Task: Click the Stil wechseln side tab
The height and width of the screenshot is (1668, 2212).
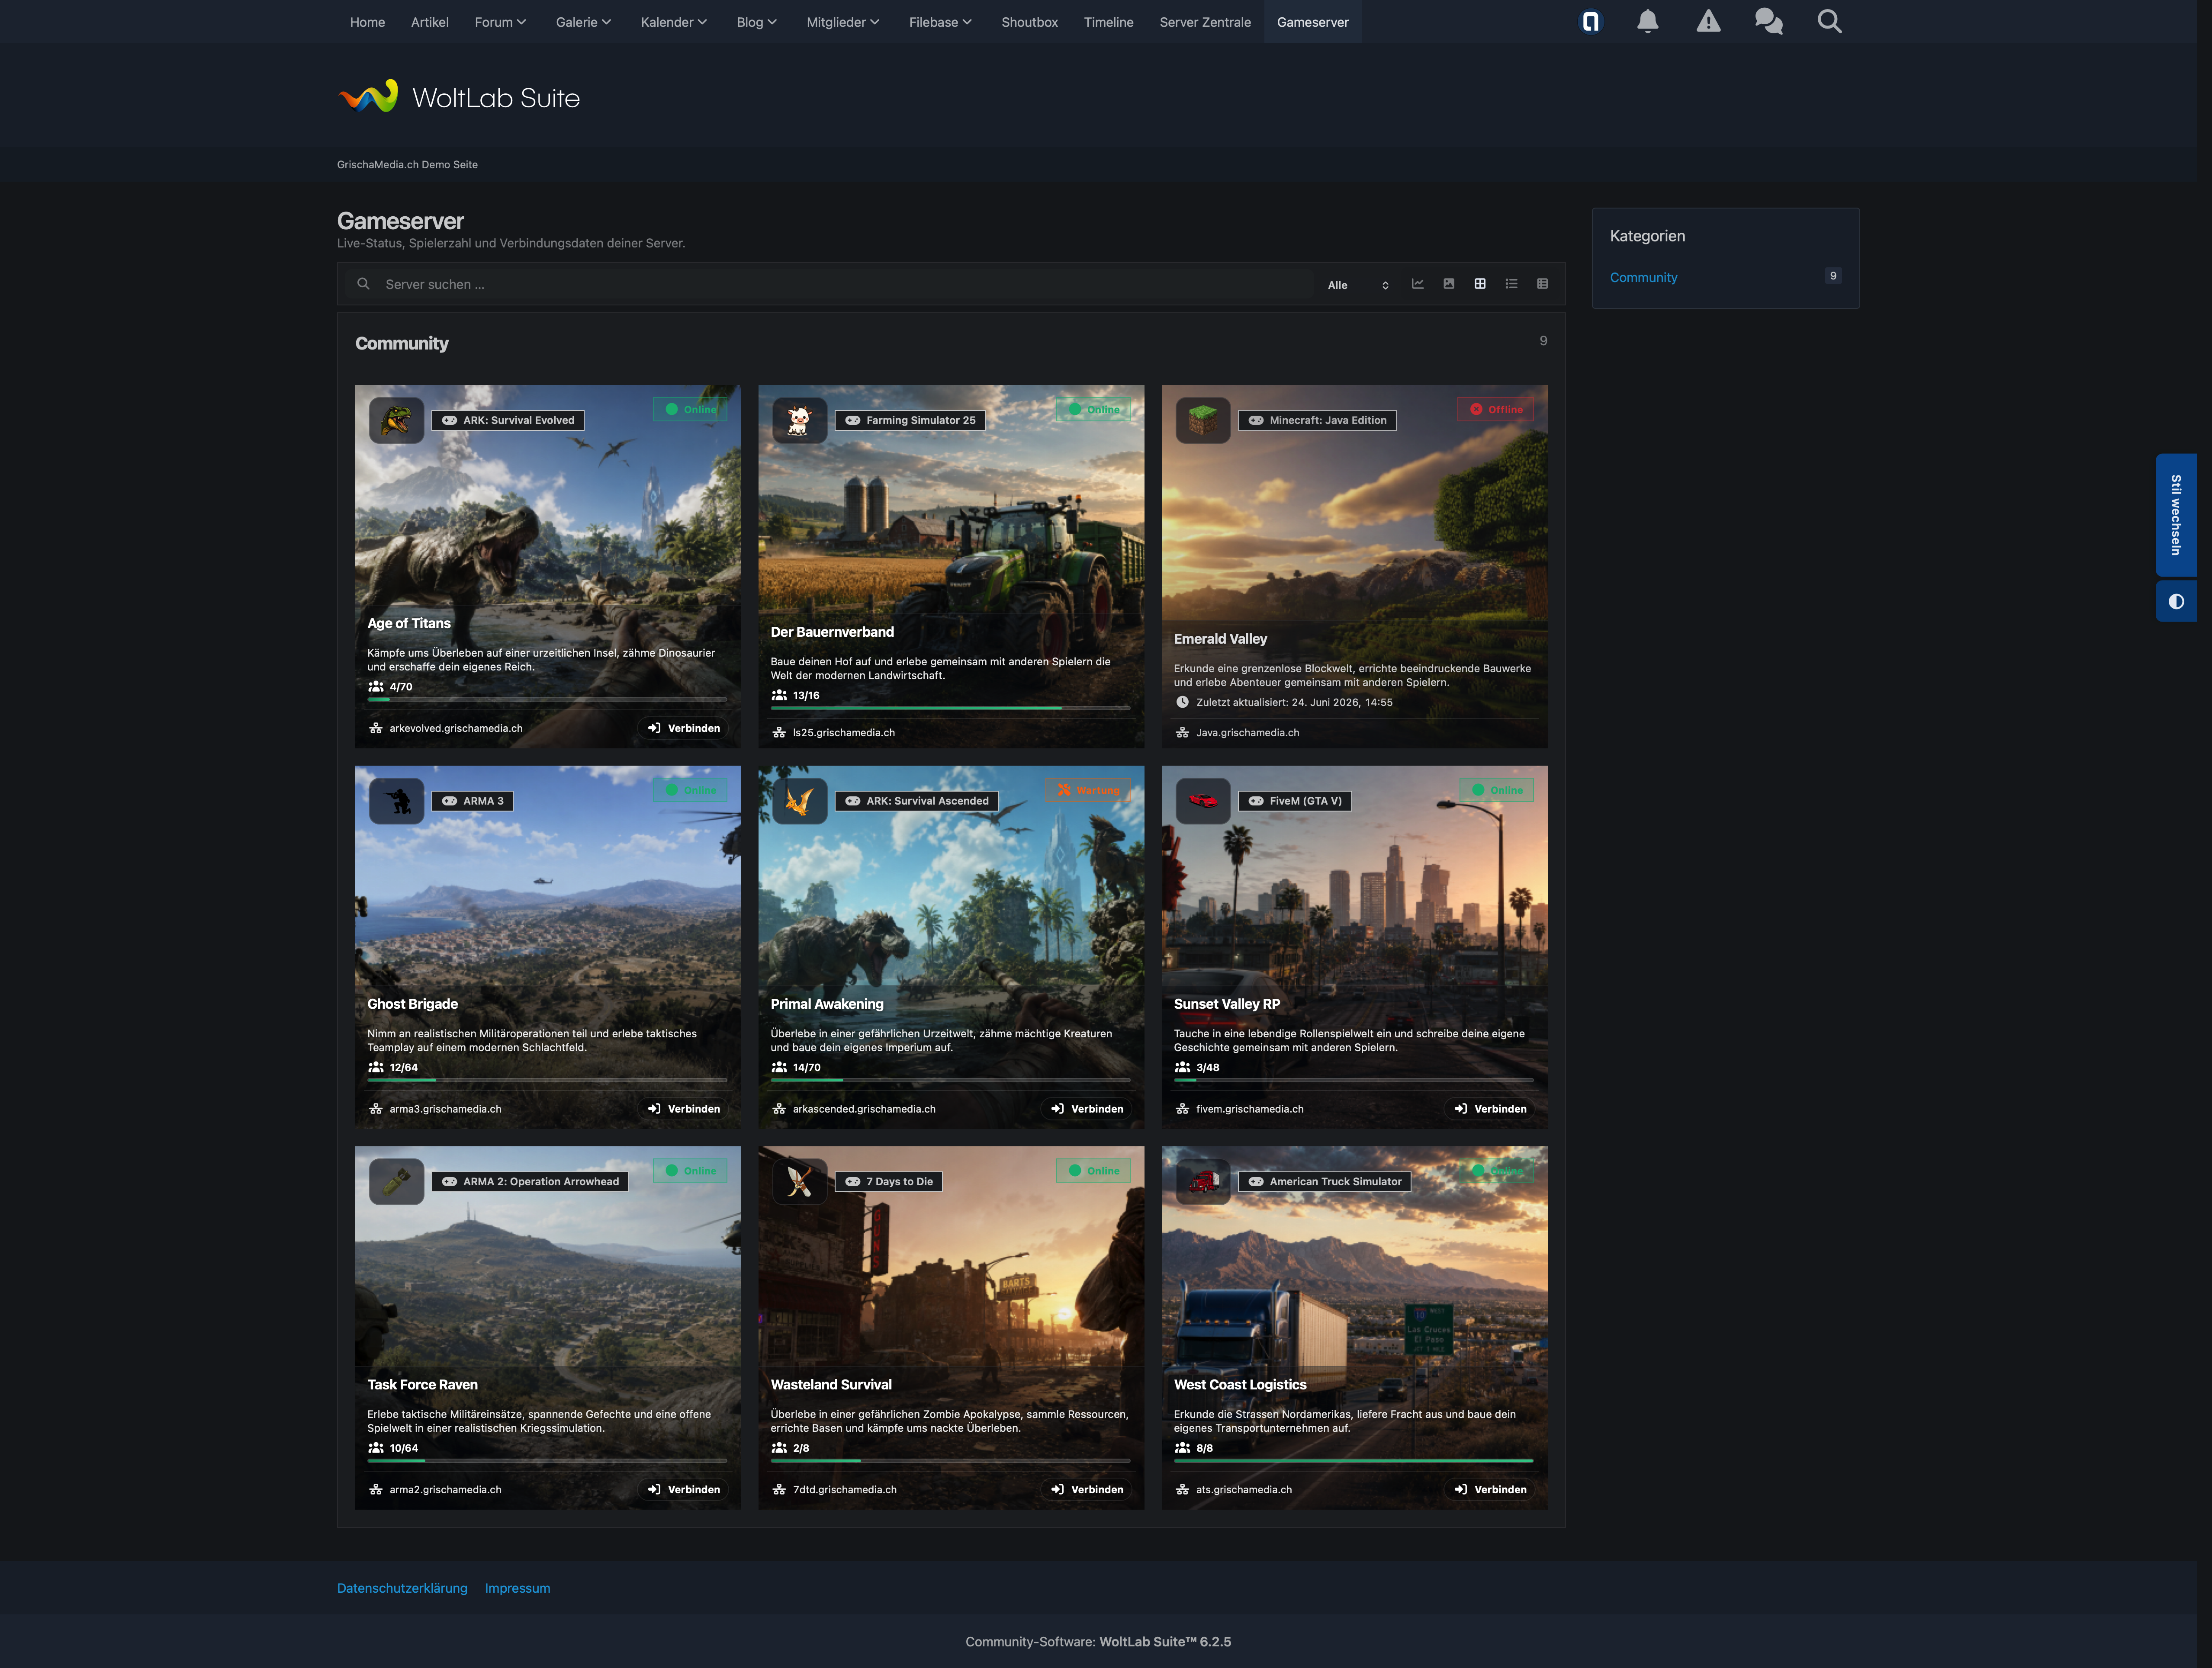Action: pos(2176,515)
